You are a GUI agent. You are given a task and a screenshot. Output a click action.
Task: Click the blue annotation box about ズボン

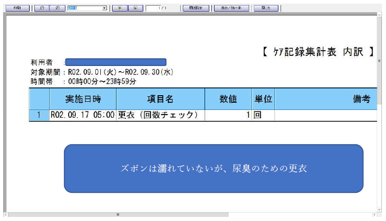point(213,168)
